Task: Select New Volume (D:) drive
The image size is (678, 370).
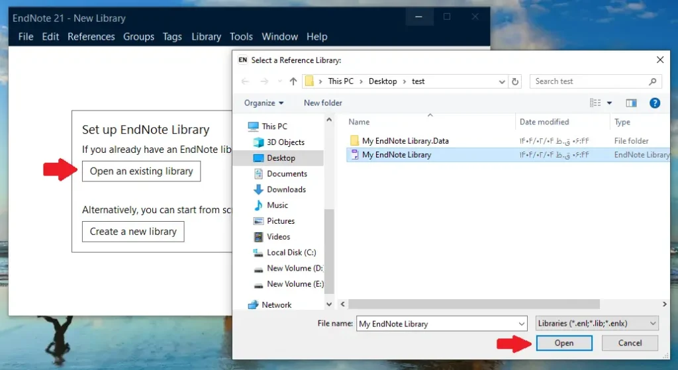Action: click(295, 269)
